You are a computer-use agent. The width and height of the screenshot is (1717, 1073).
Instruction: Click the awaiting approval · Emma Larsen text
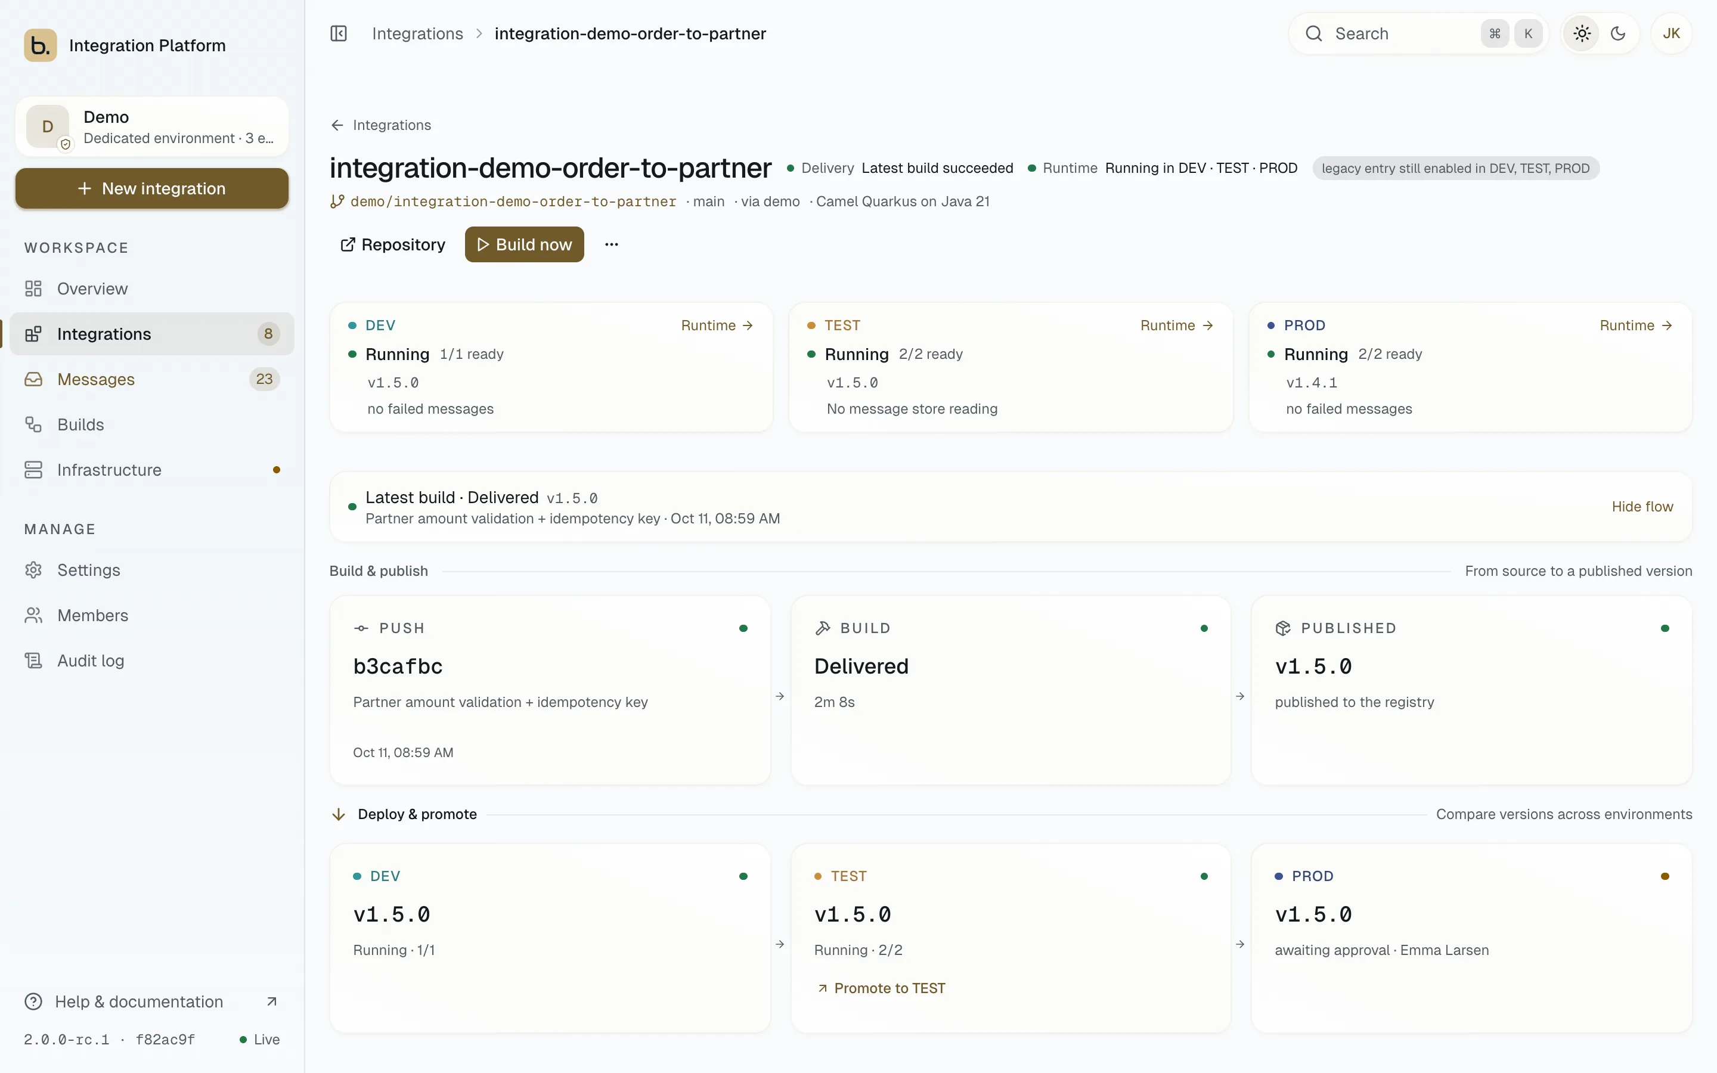(1381, 950)
